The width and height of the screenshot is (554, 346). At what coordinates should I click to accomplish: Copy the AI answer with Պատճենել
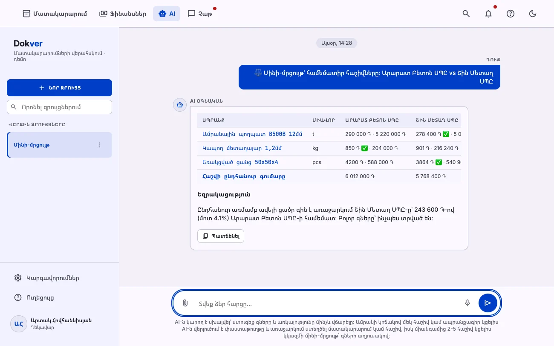coord(221,236)
